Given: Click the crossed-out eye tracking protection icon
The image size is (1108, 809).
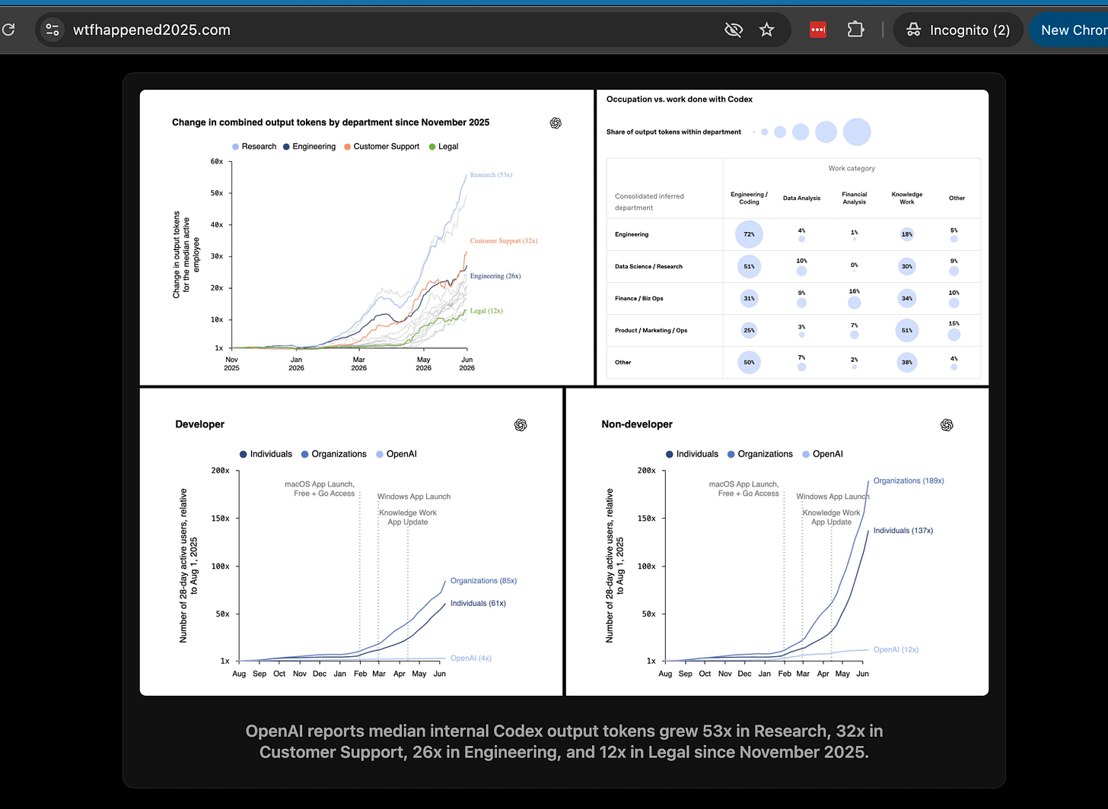Looking at the screenshot, I should coord(734,30).
